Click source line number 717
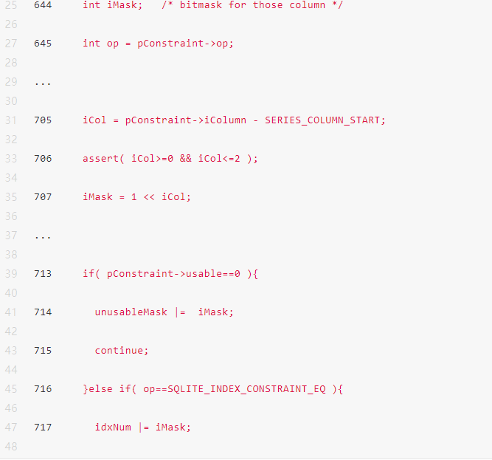492x460 pixels. pyautogui.click(x=43, y=427)
